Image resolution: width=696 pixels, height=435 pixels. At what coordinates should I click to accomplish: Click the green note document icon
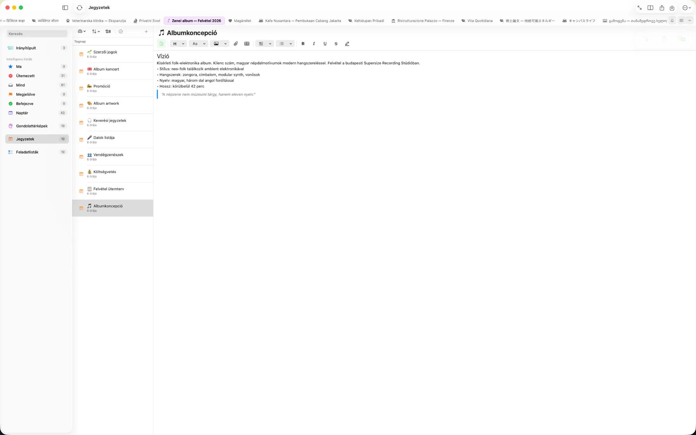click(x=162, y=44)
